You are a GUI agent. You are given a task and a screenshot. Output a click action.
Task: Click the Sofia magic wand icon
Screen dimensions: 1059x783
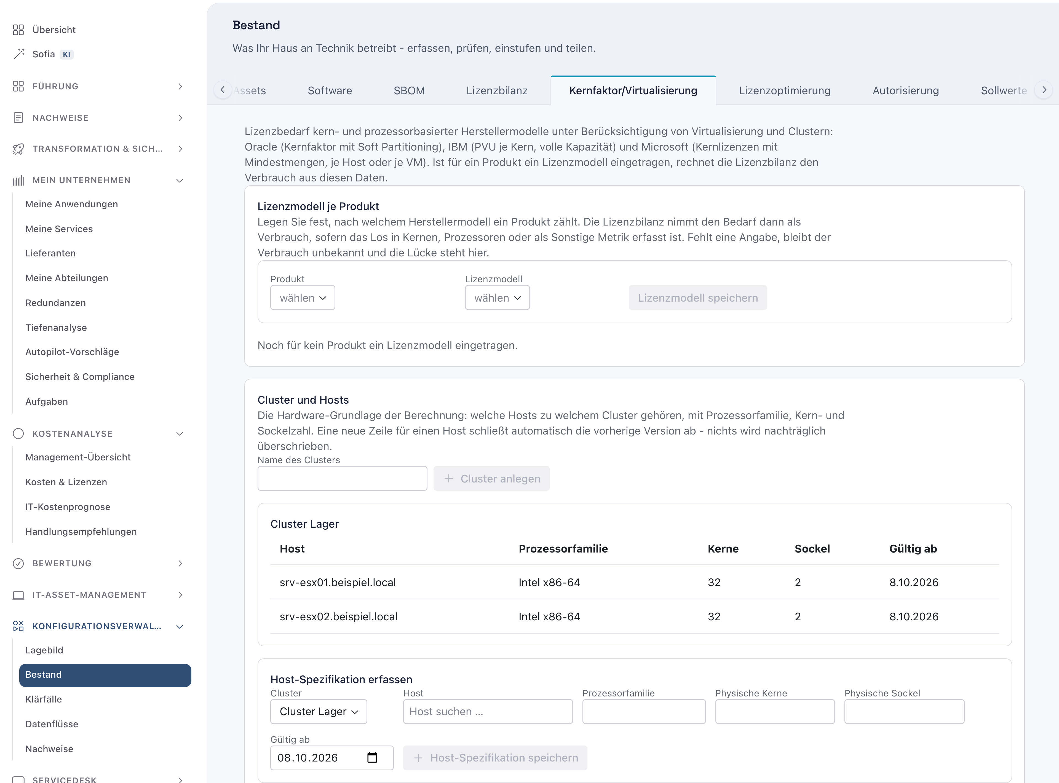(18, 54)
